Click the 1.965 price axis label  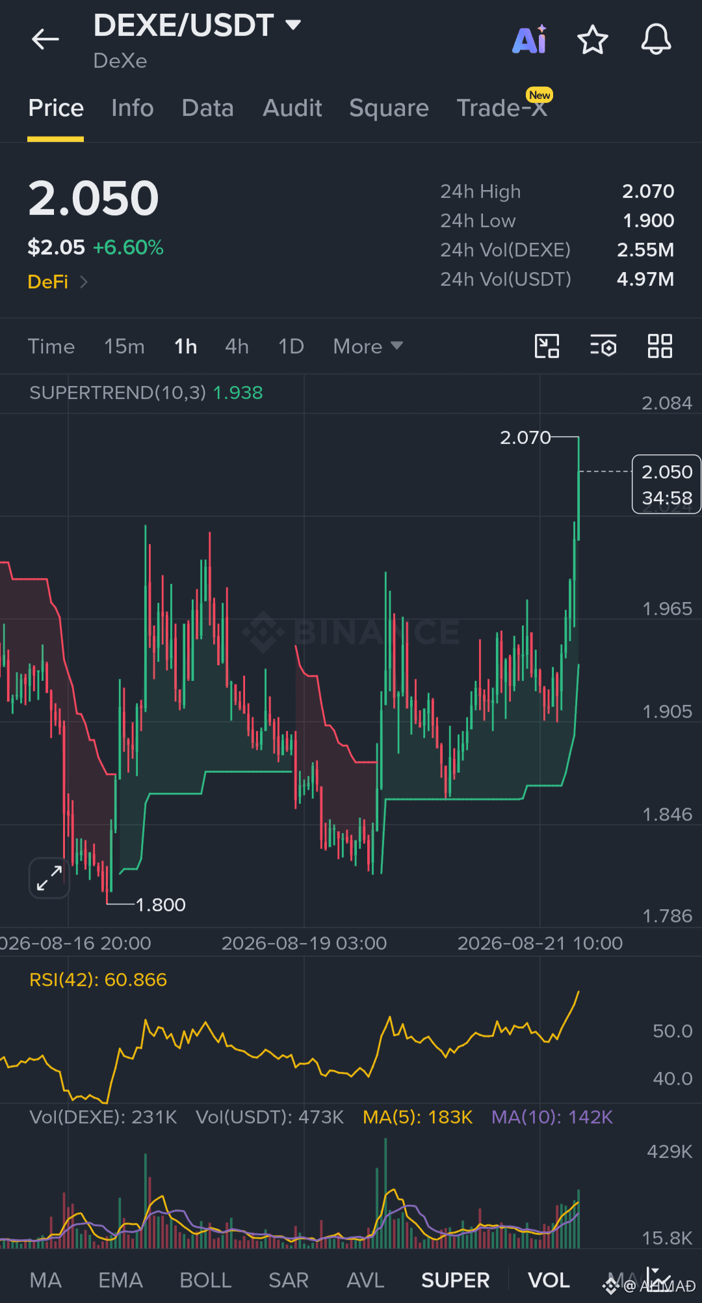(667, 609)
